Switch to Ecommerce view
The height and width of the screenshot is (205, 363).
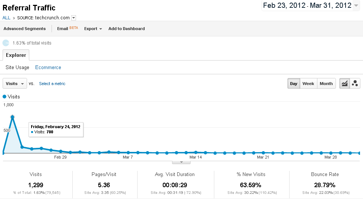(48, 68)
